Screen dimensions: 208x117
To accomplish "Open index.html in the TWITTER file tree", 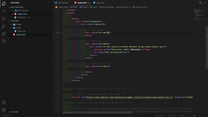I will click(x=21, y=35).
